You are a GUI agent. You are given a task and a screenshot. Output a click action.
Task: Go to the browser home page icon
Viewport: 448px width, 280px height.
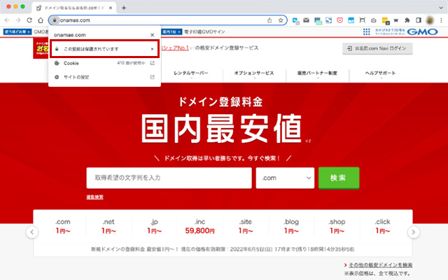(x=41, y=20)
